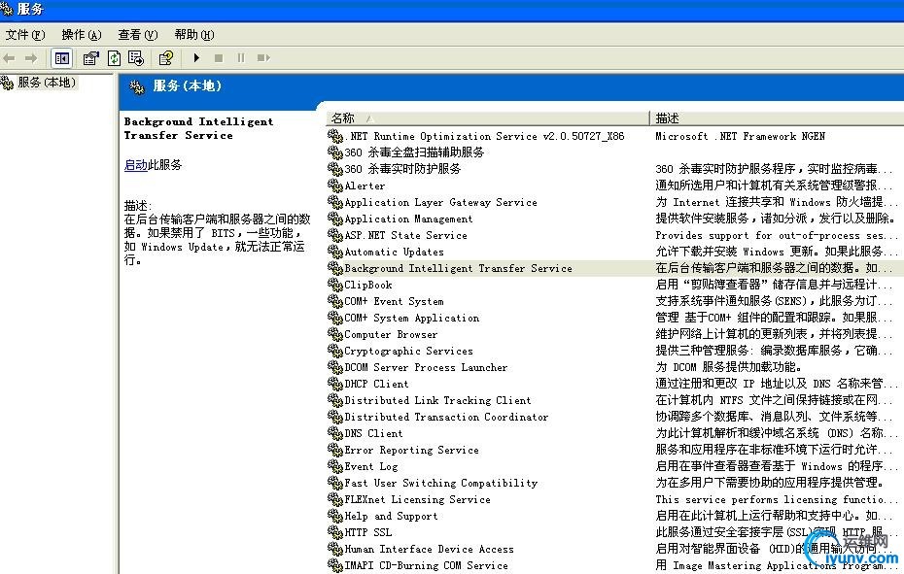Click the Stop Service square icon

[x=219, y=57]
